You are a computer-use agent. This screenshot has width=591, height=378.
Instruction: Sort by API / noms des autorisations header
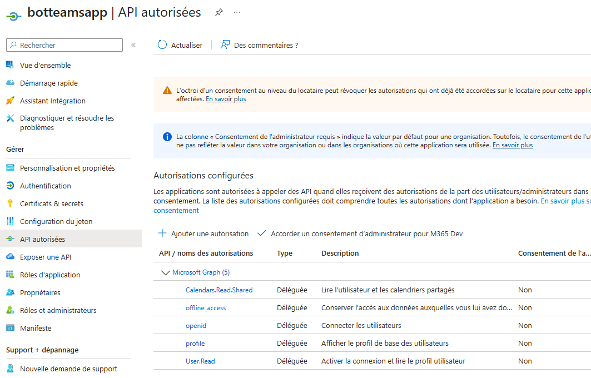(x=206, y=253)
